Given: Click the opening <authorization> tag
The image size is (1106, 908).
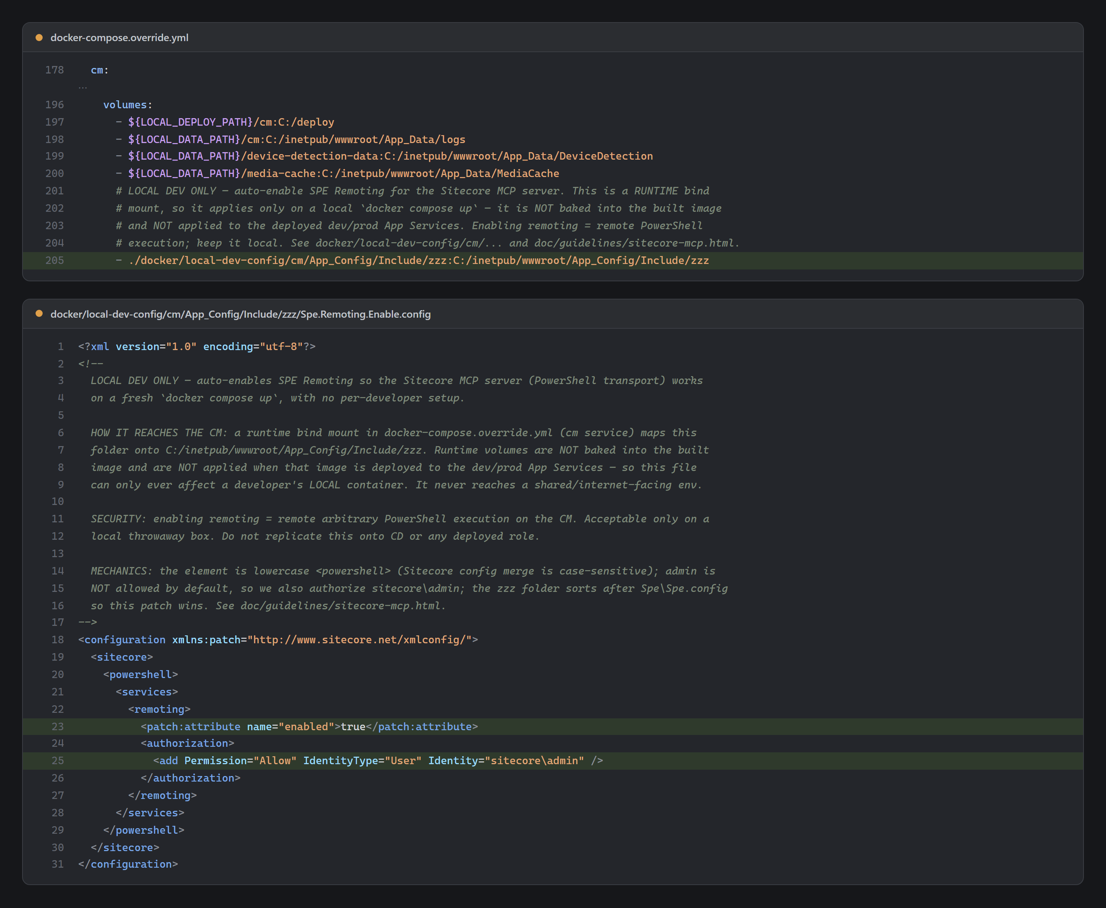Looking at the screenshot, I should [188, 743].
